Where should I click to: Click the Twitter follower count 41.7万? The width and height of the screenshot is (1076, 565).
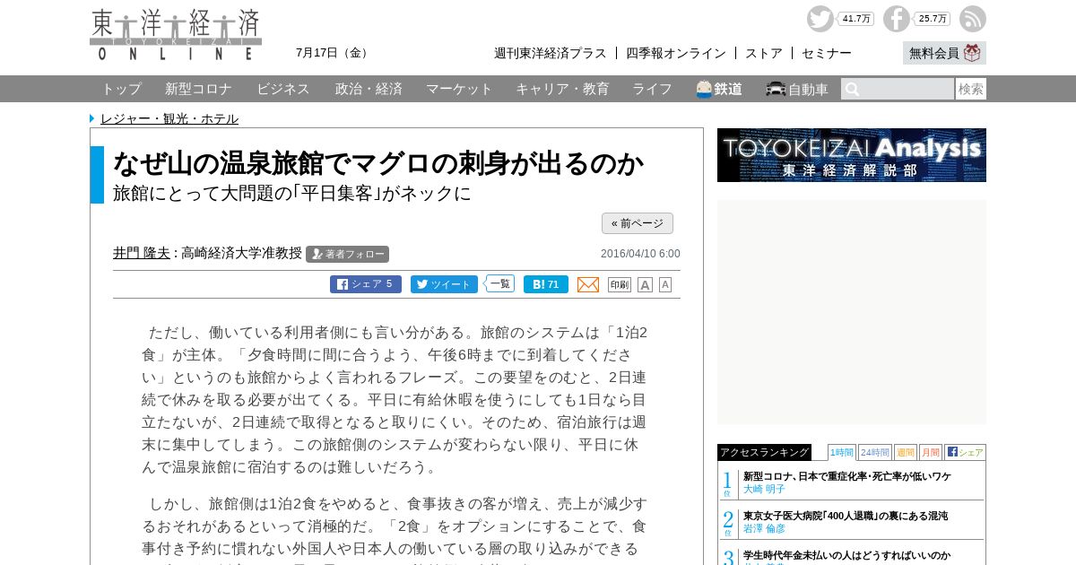click(x=855, y=19)
